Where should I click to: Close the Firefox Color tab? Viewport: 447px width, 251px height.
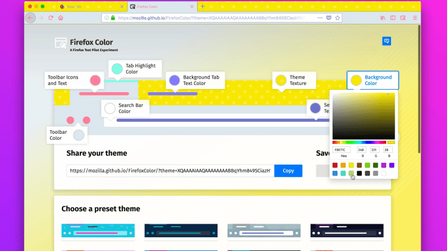coord(192,7)
